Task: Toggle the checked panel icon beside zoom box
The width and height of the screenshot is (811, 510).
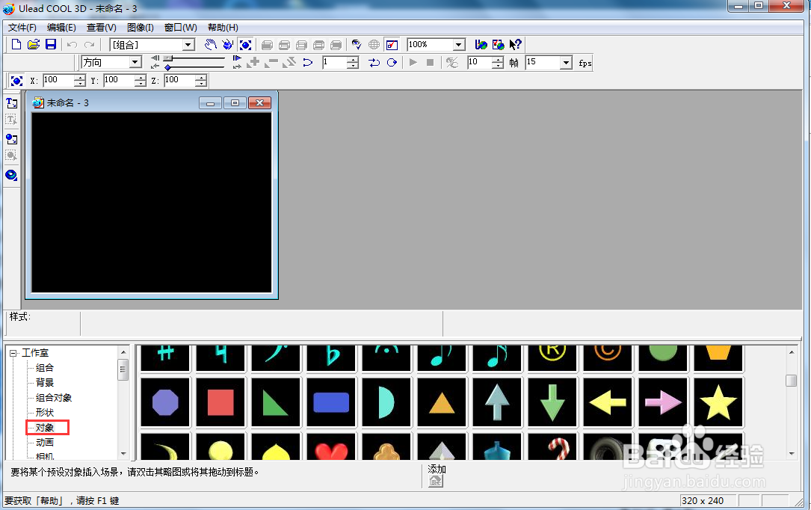Action: click(392, 45)
